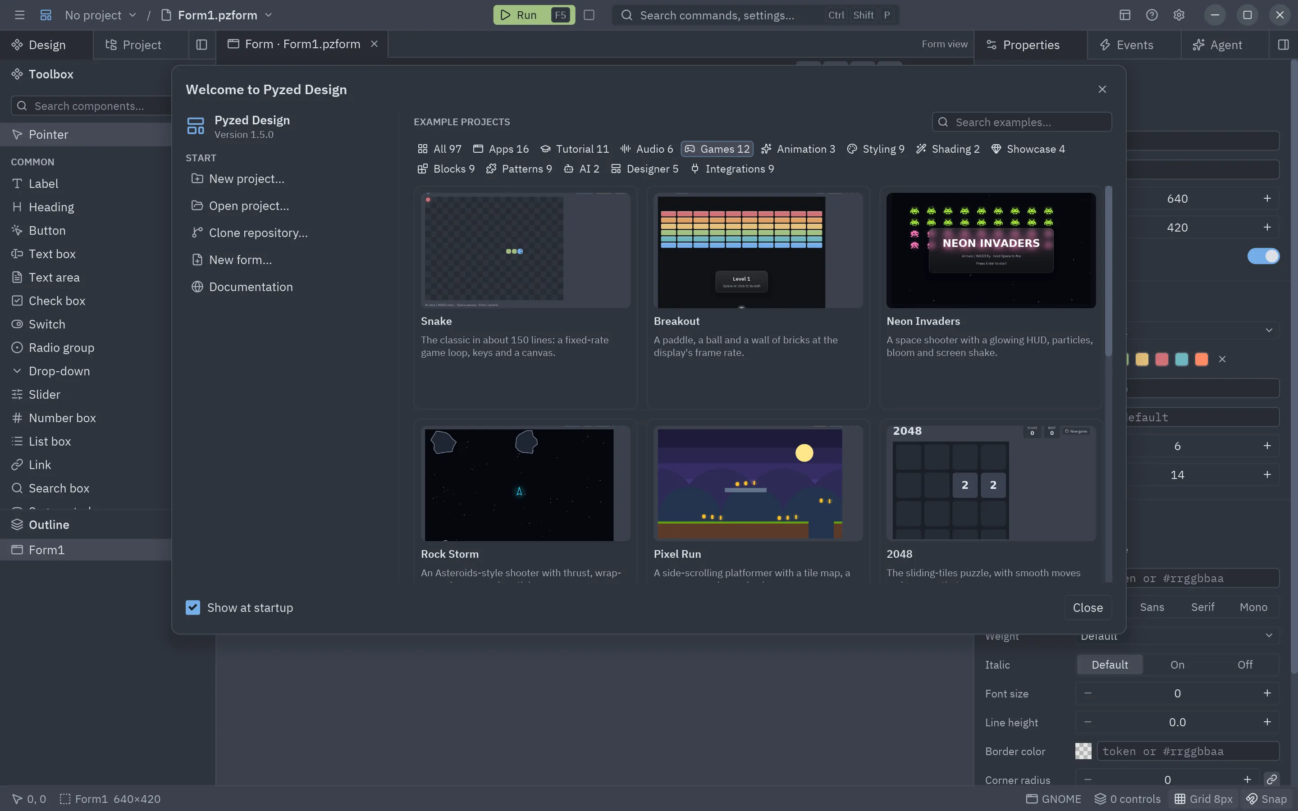This screenshot has height=811, width=1298.
Task: Select the orange color swatch in Properties
Action: click(x=1202, y=360)
